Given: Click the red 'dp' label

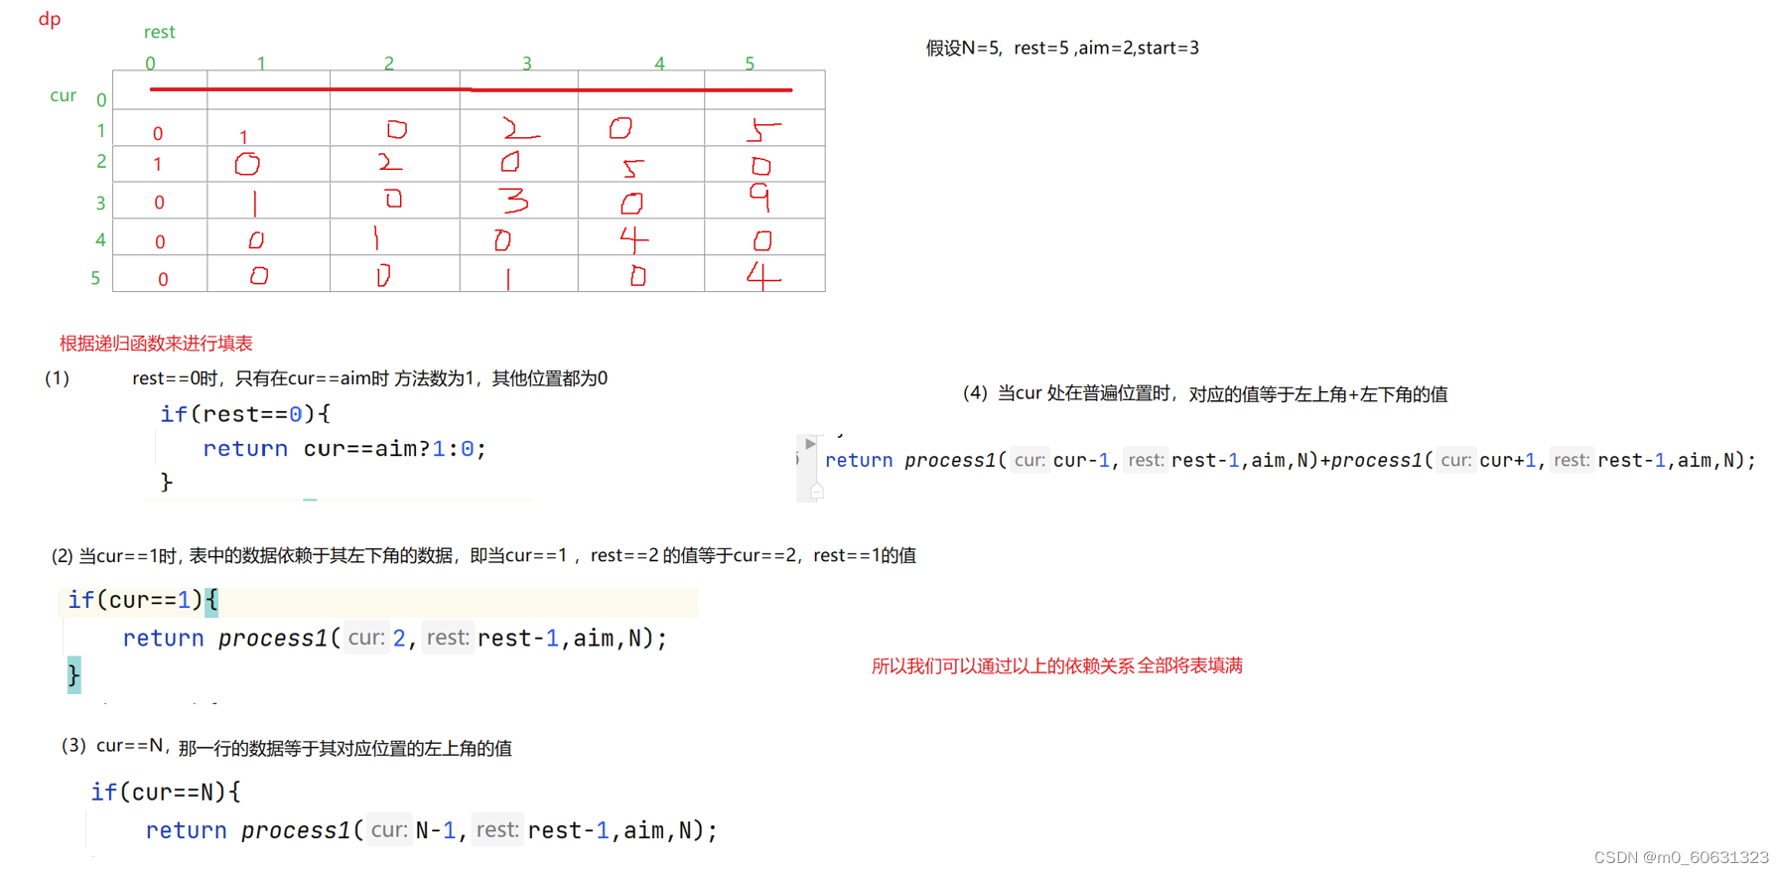Looking at the screenshot, I should coord(50,19).
